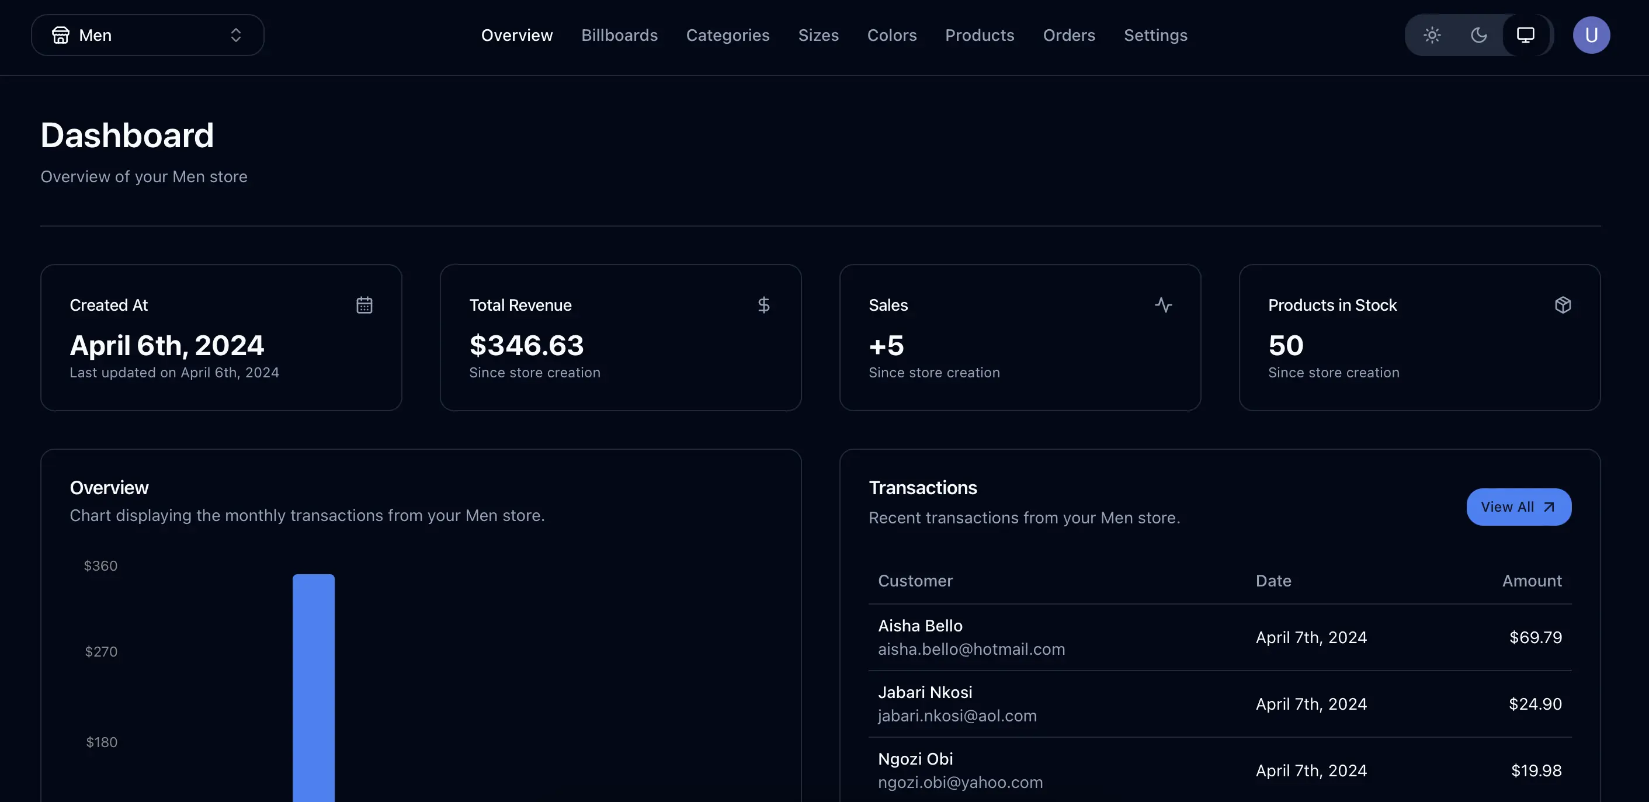
Task: Click the Dashboard heading
Action: point(127,135)
